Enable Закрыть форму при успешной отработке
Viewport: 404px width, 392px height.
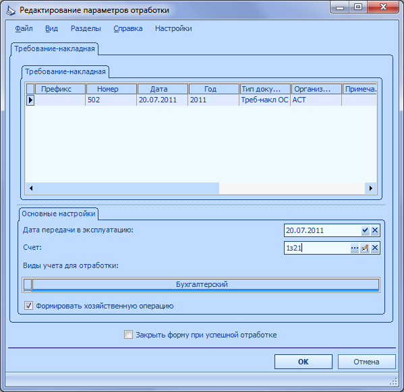point(128,335)
